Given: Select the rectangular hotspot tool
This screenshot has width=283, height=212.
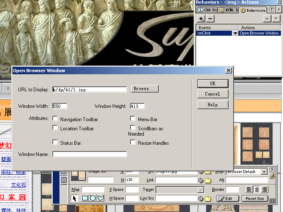Looking at the screenshot, I should (x=85, y=198).
